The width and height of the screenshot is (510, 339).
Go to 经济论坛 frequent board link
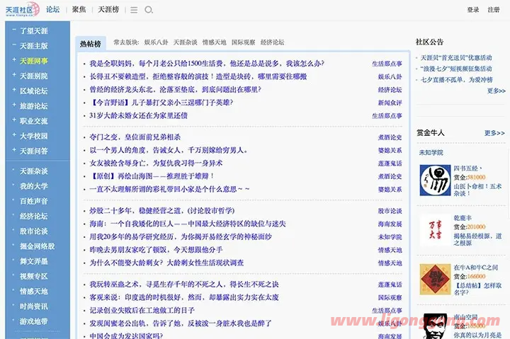click(272, 42)
